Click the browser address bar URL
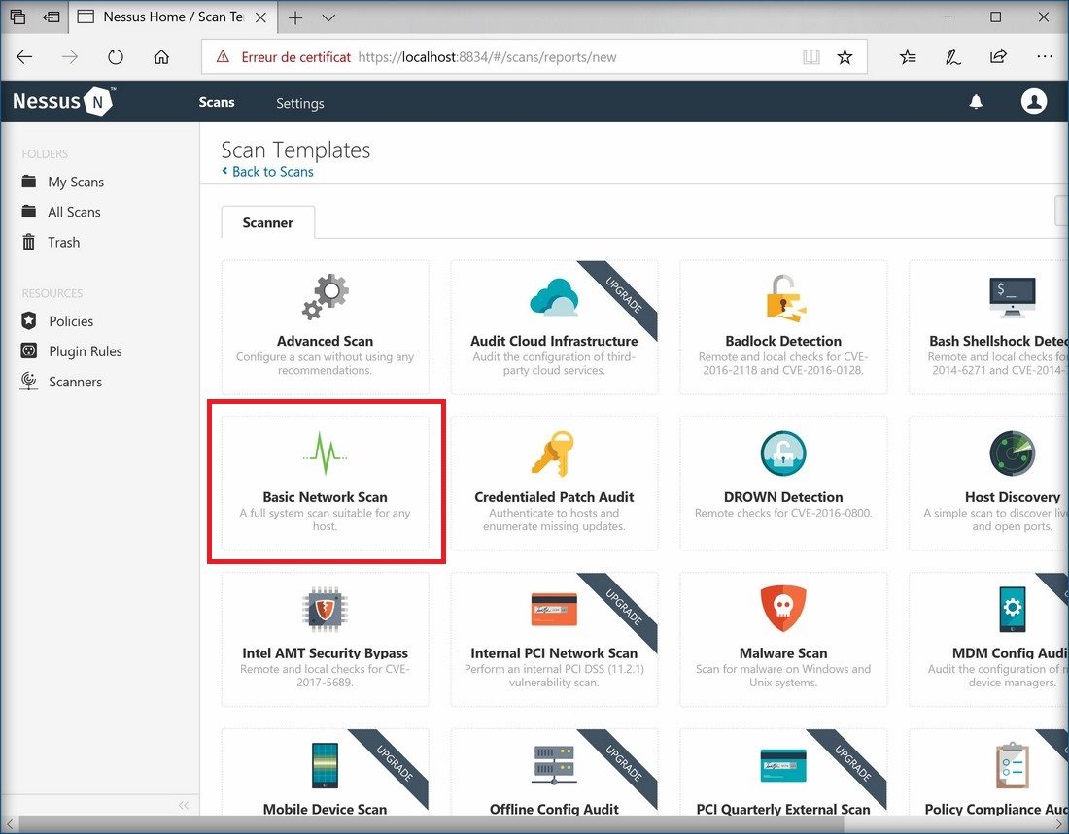 pyautogui.click(x=486, y=57)
